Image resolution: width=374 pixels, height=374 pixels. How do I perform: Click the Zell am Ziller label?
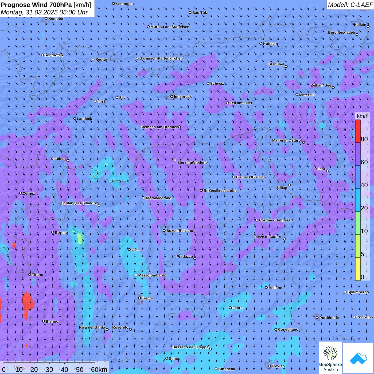point(241,103)
